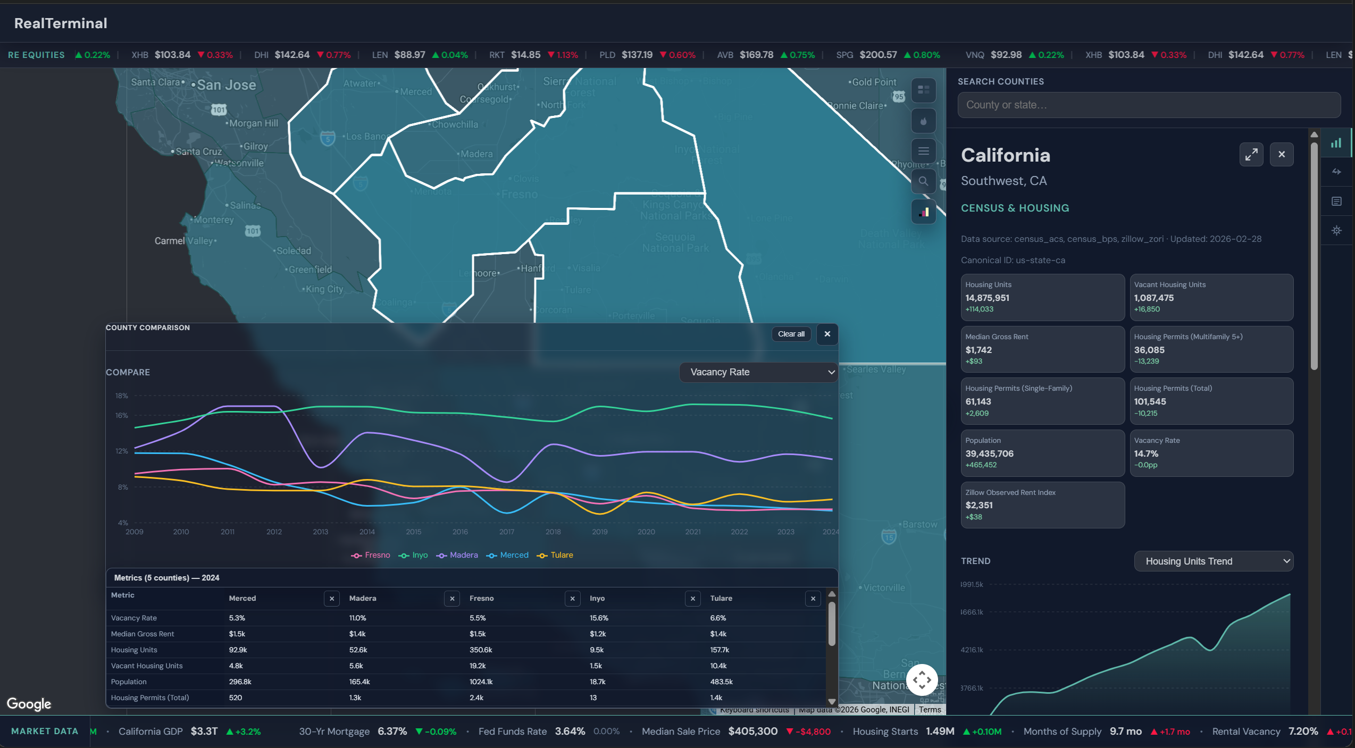Remove Merced column from metrics table
The width and height of the screenshot is (1355, 748).
[332, 599]
